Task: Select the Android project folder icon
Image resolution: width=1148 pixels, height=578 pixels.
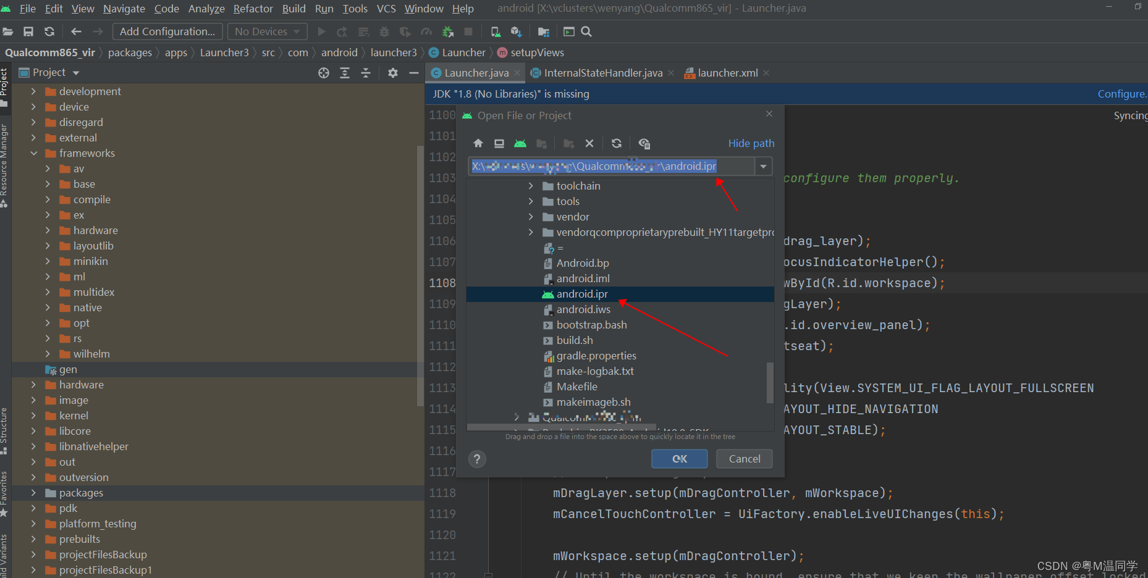Action: coord(521,143)
